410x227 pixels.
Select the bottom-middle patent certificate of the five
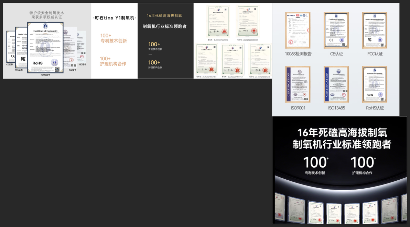pyautogui.click(x=233, y=60)
